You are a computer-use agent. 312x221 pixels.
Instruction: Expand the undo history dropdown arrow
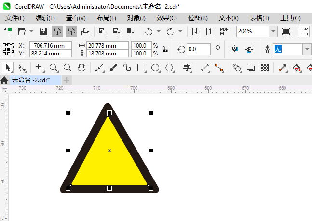coord(159,31)
